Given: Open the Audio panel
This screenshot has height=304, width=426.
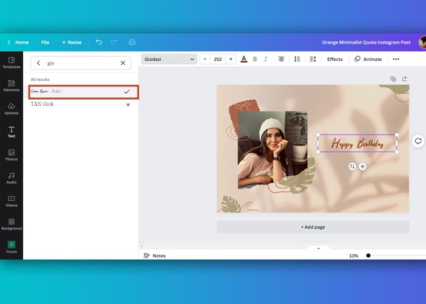Looking at the screenshot, I should point(12,178).
